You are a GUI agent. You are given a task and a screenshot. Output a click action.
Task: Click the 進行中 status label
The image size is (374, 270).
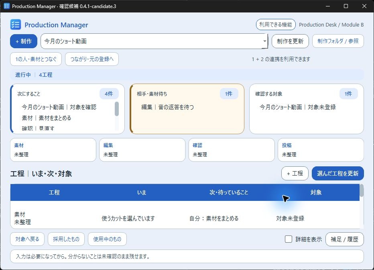coord(23,75)
